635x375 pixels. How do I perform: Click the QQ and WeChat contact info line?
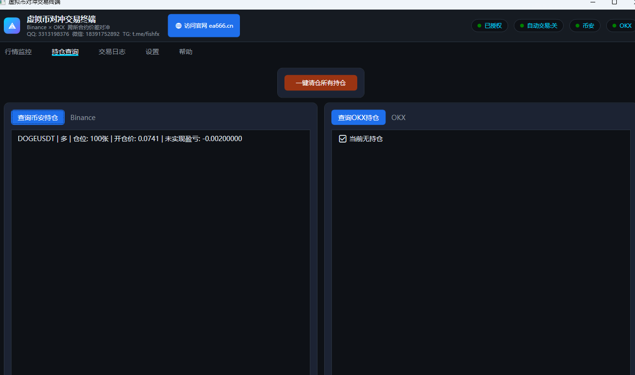coord(93,34)
